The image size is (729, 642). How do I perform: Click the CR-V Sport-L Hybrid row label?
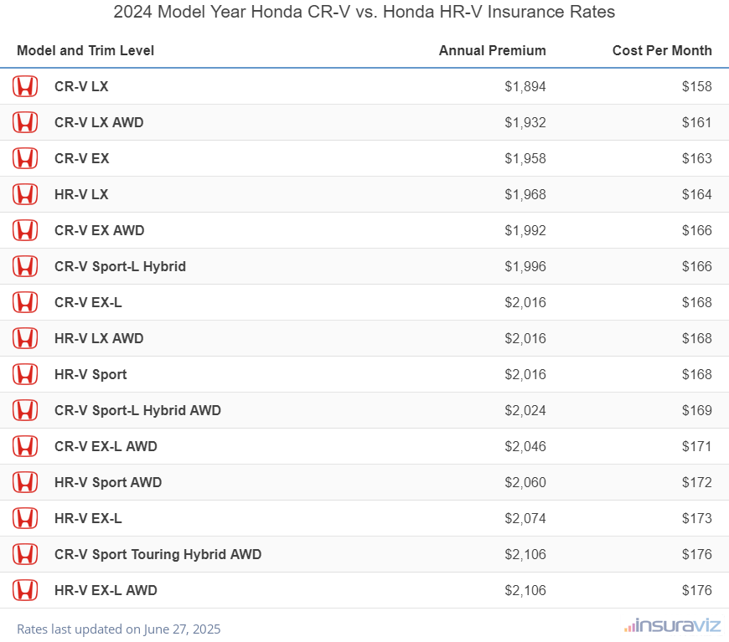tap(121, 267)
